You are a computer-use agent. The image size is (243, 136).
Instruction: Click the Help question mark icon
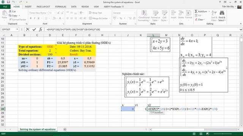[x=220, y=2]
